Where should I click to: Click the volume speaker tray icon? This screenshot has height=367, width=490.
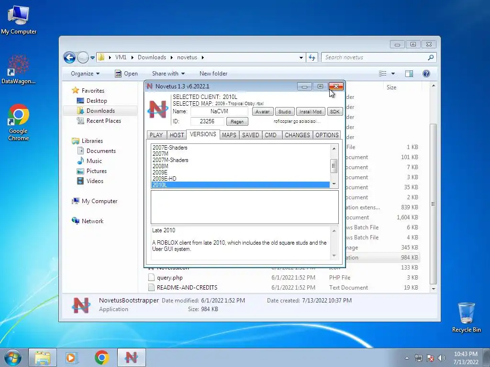[x=441, y=358]
